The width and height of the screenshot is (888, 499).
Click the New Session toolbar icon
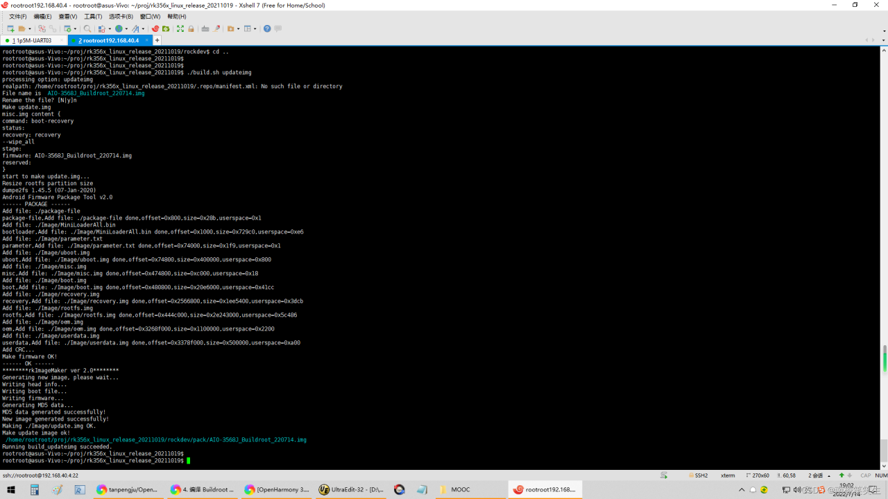(x=10, y=28)
